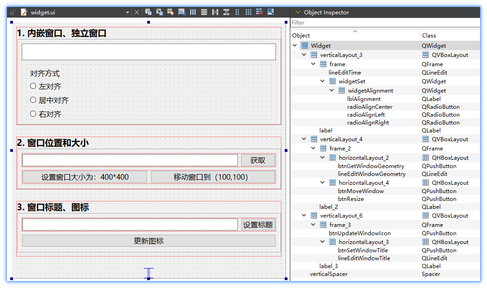This screenshot has width=487, height=288.
Task: Select the Edit Widgets mode icon
Action: pyautogui.click(x=148, y=13)
